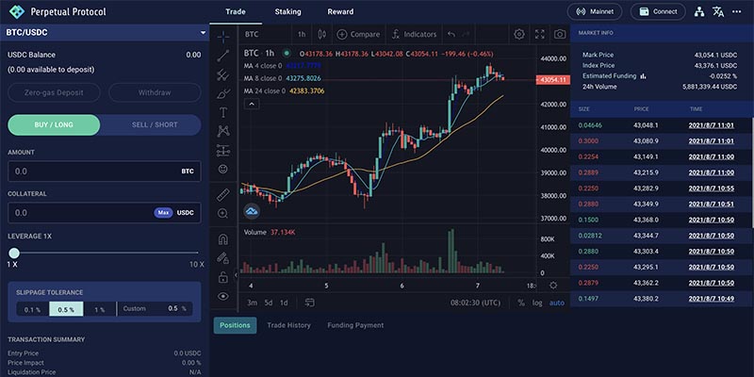
Task: Toggle auto scale on chart
Action: tap(557, 303)
